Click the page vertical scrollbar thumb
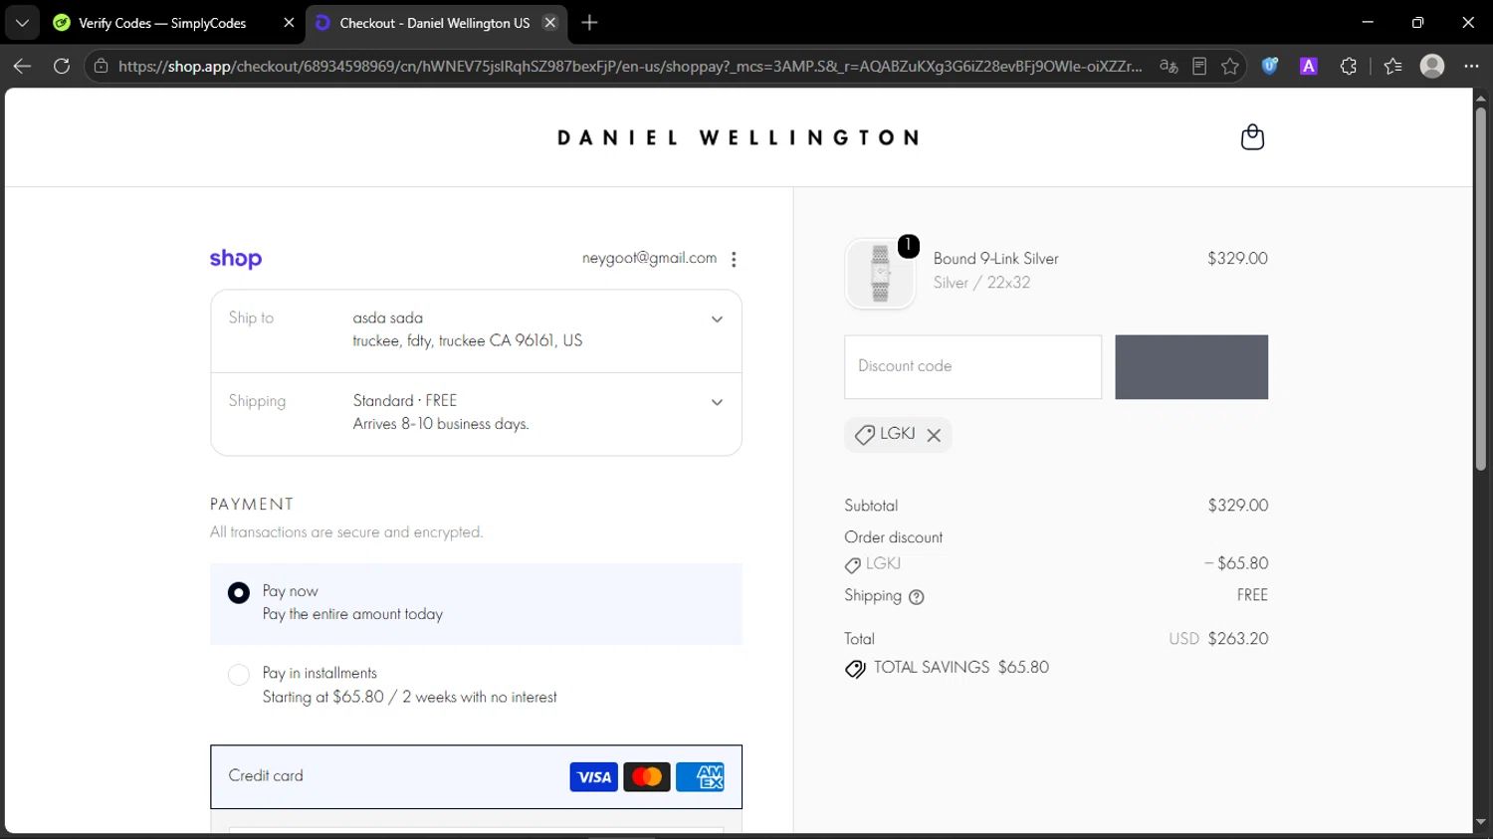The height and width of the screenshot is (839, 1493). pyautogui.click(x=1480, y=289)
